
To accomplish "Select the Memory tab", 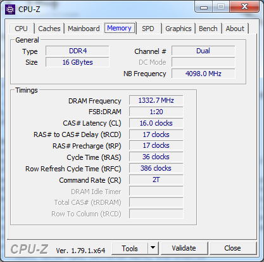I will point(119,28).
